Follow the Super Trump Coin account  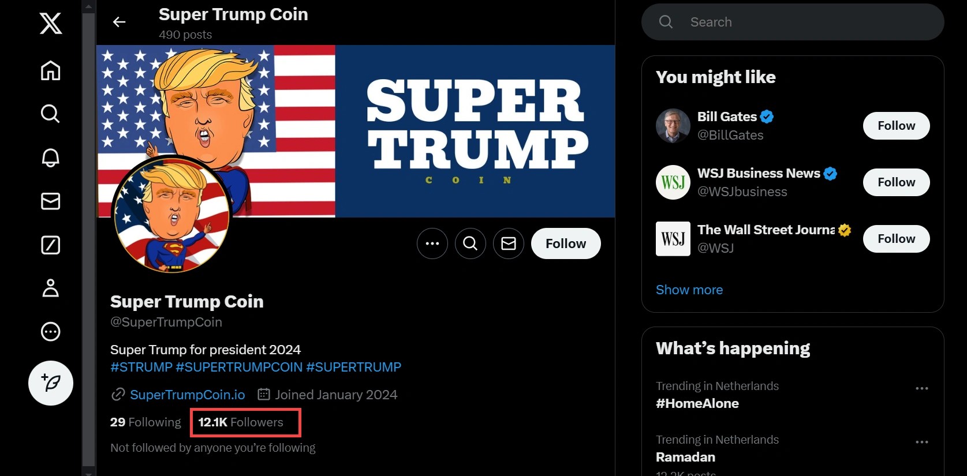(566, 243)
